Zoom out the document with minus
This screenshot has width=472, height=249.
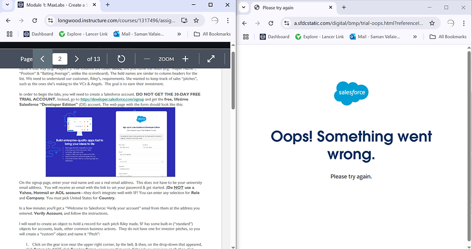click(146, 59)
